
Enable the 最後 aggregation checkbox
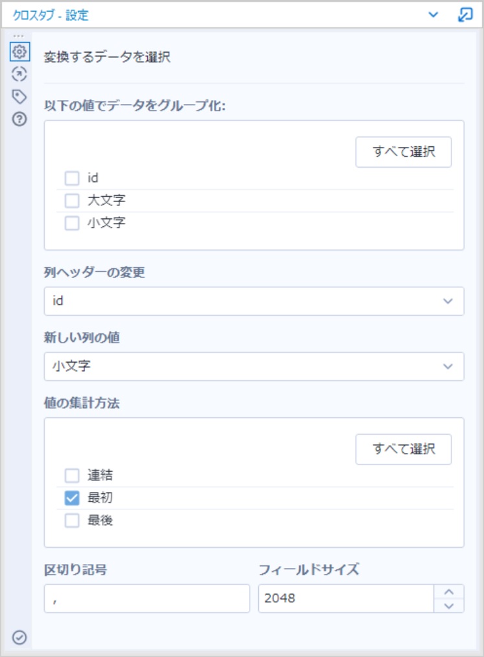click(x=72, y=521)
